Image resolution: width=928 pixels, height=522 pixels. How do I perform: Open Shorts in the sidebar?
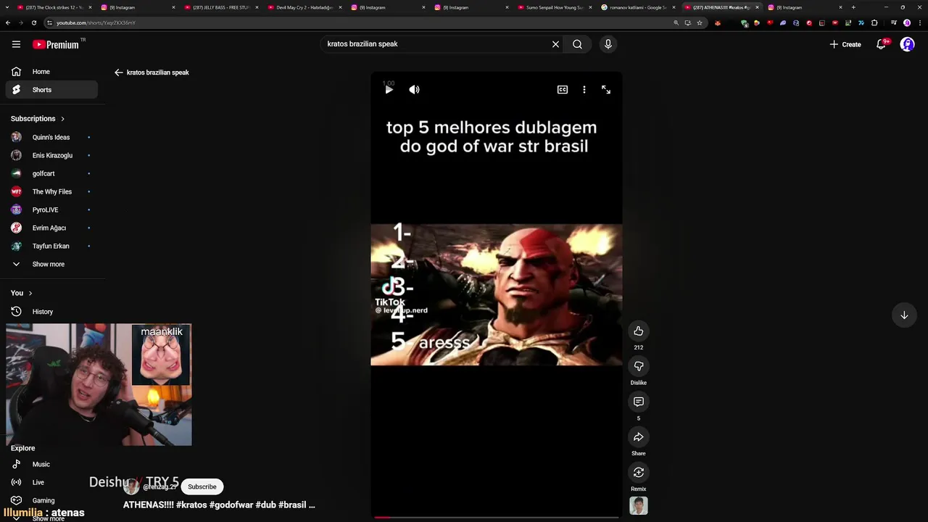pyautogui.click(x=51, y=90)
